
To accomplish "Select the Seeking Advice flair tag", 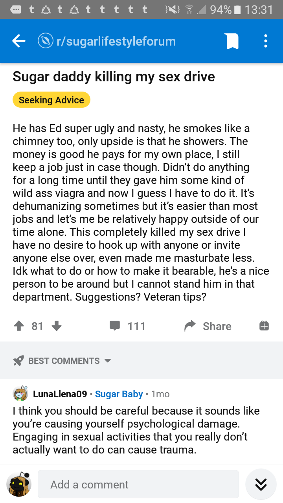I will pyautogui.click(x=51, y=100).
